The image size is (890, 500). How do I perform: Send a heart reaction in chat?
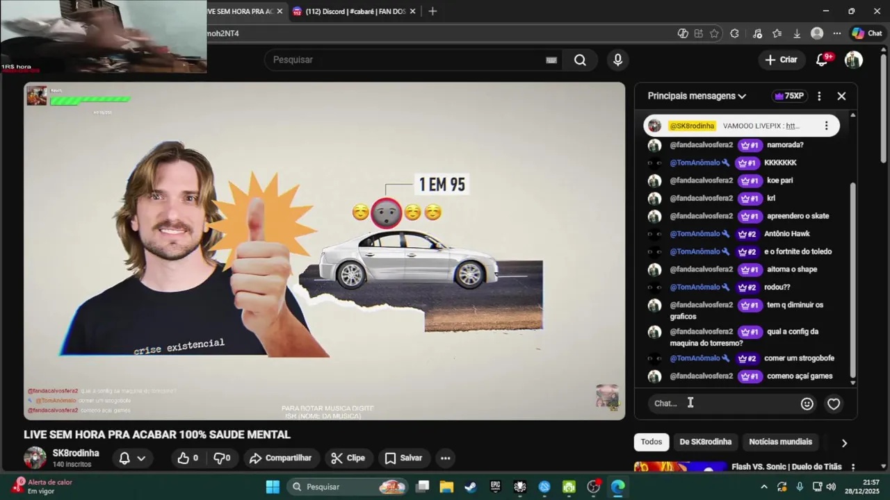click(834, 403)
